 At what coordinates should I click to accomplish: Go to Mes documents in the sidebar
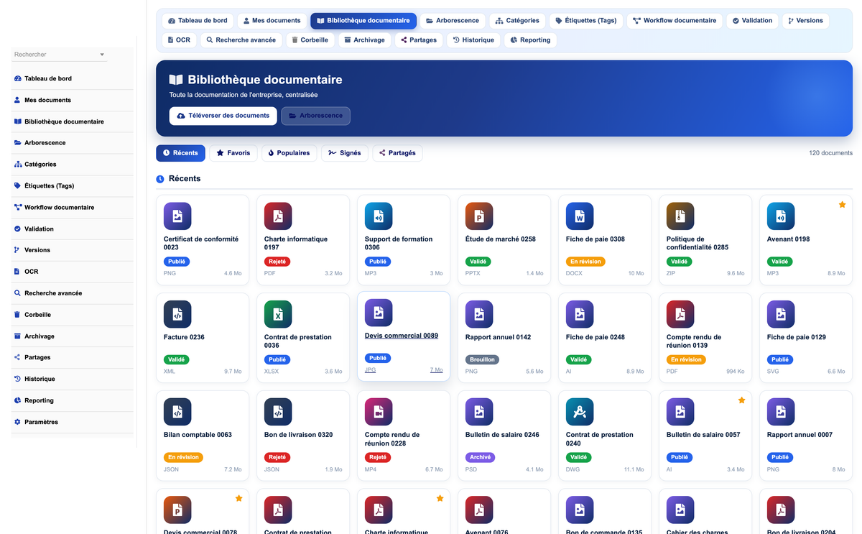coord(73,101)
